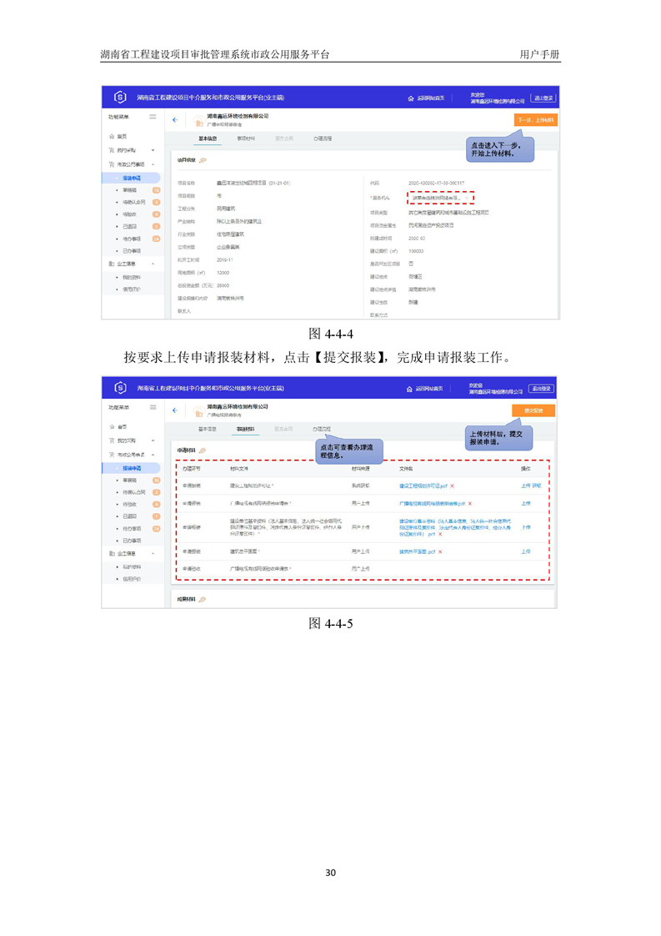Open 服务机构 dropdown in Figure 4-4-4
Screen dimensions: 661x936
tap(440, 198)
